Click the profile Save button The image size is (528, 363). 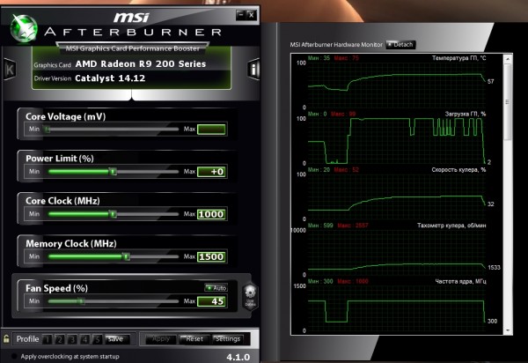[116, 339]
